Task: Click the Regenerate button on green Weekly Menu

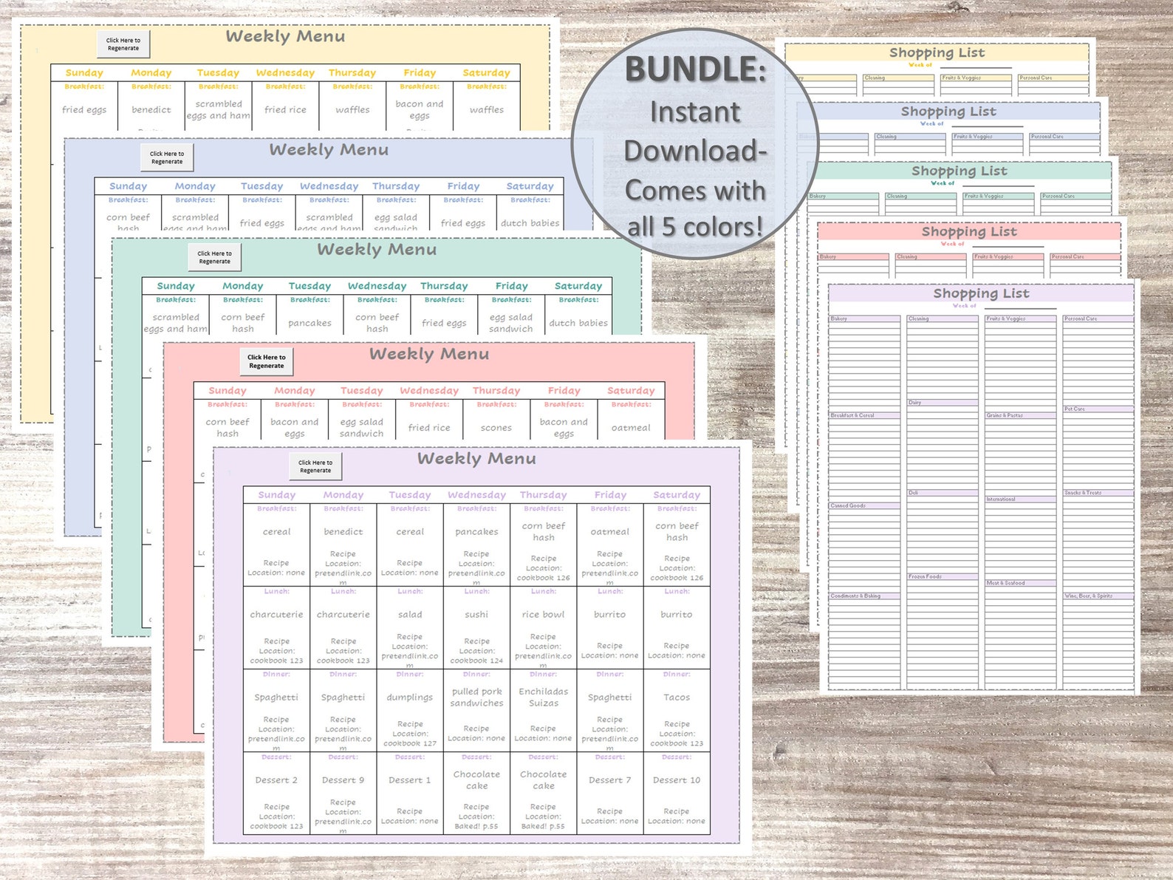Action: tap(214, 257)
